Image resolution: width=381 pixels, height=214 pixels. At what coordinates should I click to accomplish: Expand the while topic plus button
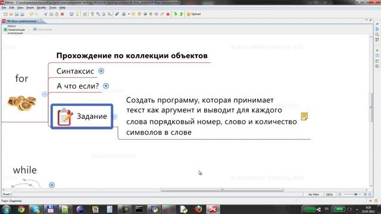[52, 185]
